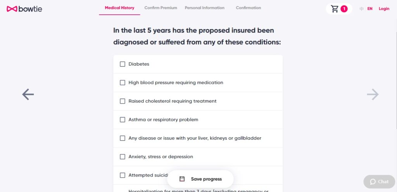Check the Diabetes checkbox
The image size is (397, 192).
coord(123,64)
